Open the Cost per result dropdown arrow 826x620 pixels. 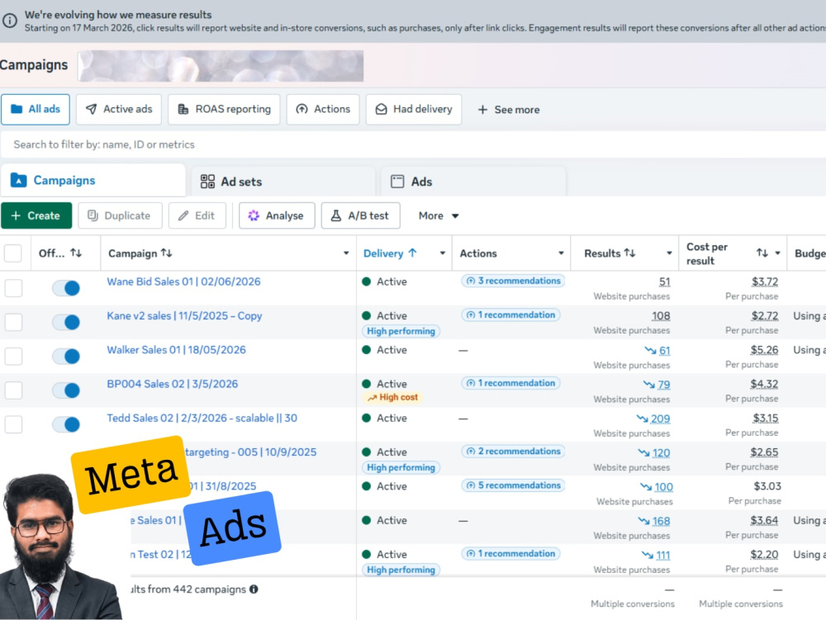pos(777,253)
